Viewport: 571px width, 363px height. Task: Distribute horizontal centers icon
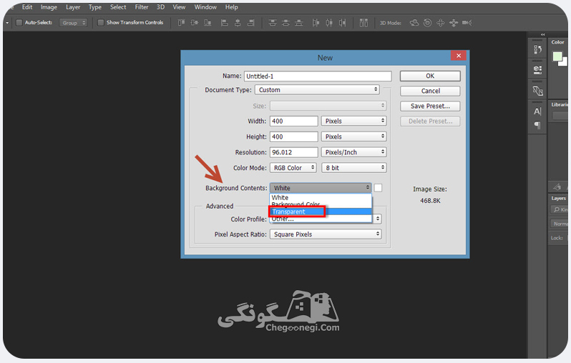click(329, 23)
